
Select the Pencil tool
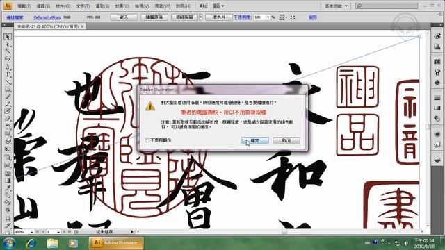click(8, 103)
